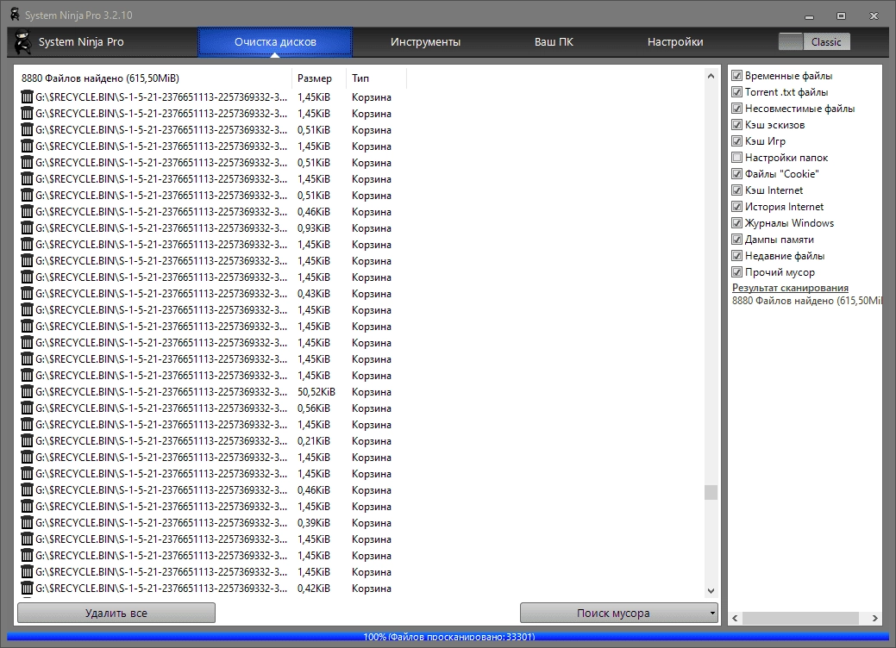
Task: Click scan summary text under Результат сканирования
Action: click(x=807, y=301)
